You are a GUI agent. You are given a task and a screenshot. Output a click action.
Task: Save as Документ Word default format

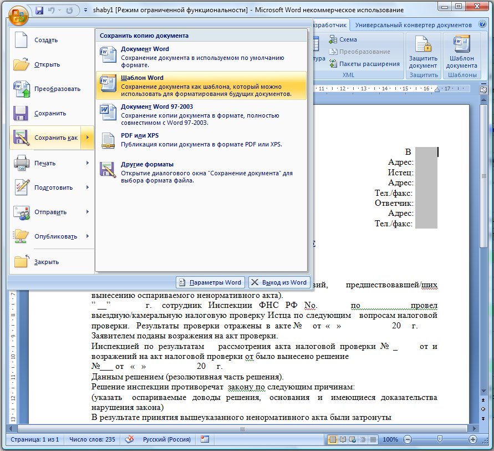(201, 57)
